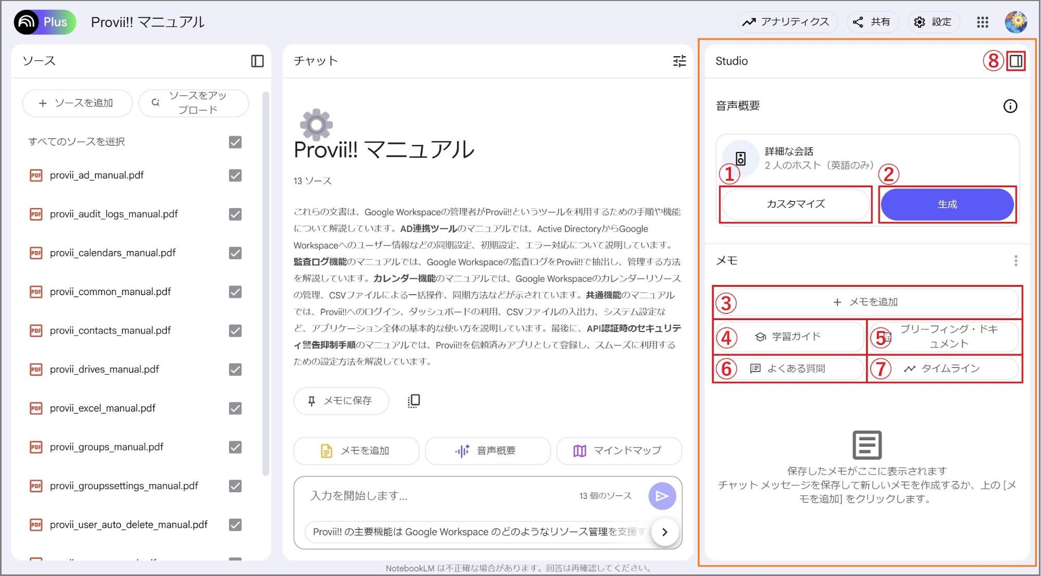The height and width of the screenshot is (576, 1041).
Task: Click the notebook title 'Provii!! マニュアル' in header
Action: tap(148, 22)
